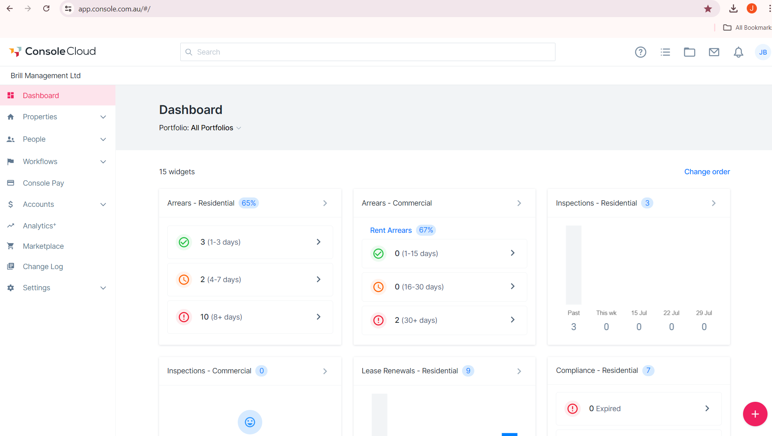Viewport: 772px width, 436px height.
Task: Open the task list icon in header
Action: pyautogui.click(x=665, y=52)
